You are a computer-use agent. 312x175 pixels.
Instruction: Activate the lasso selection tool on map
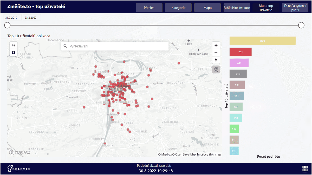coord(14,45)
